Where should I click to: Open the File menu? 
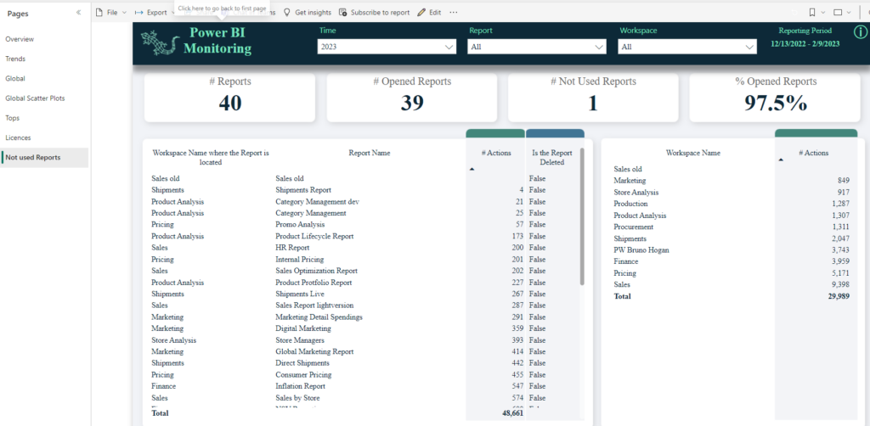111,12
